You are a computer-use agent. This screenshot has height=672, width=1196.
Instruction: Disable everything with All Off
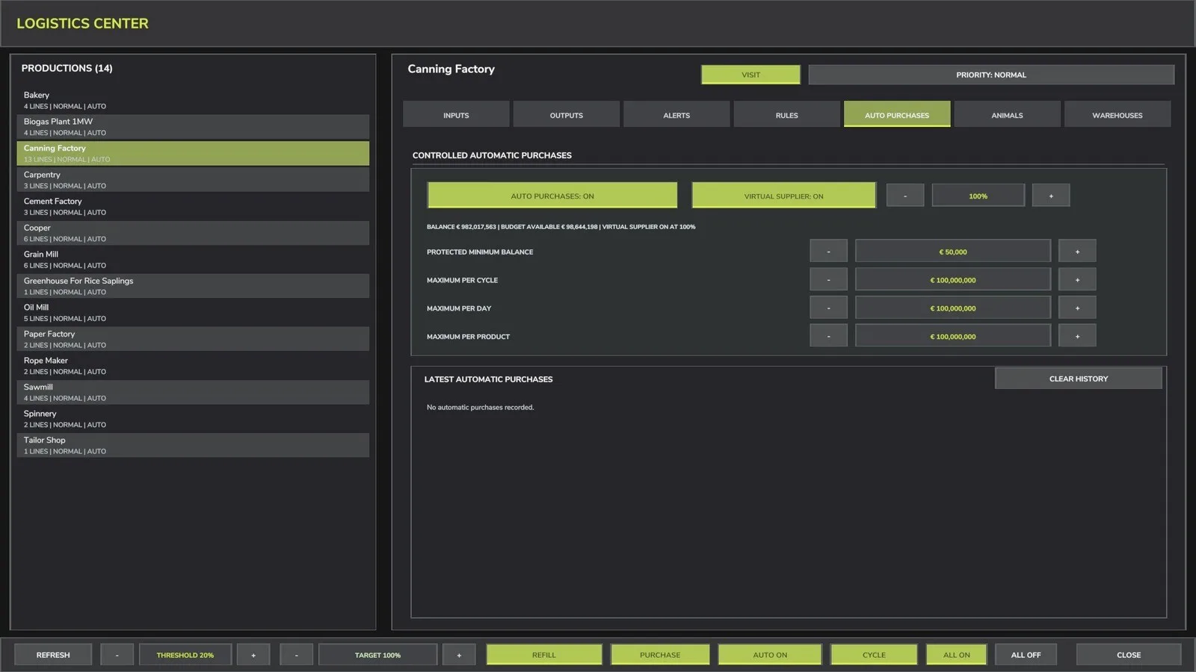(1026, 655)
